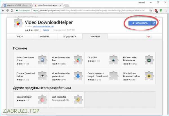
Task: Open the red shield extension icon
Action: [156, 11]
